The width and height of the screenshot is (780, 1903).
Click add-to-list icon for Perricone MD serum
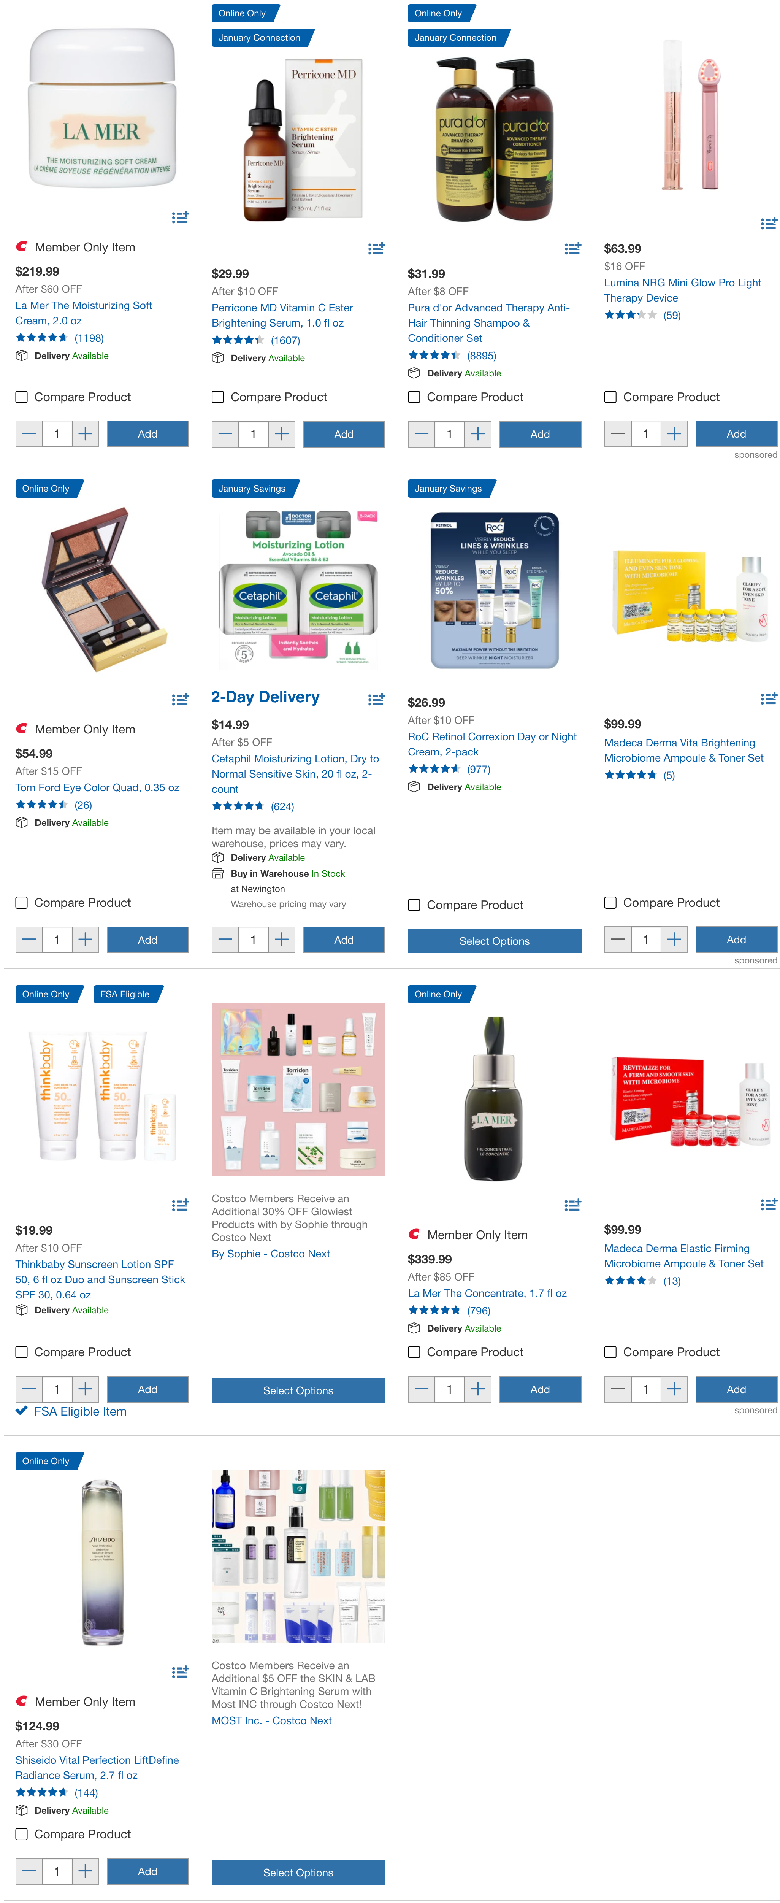pyautogui.click(x=377, y=248)
